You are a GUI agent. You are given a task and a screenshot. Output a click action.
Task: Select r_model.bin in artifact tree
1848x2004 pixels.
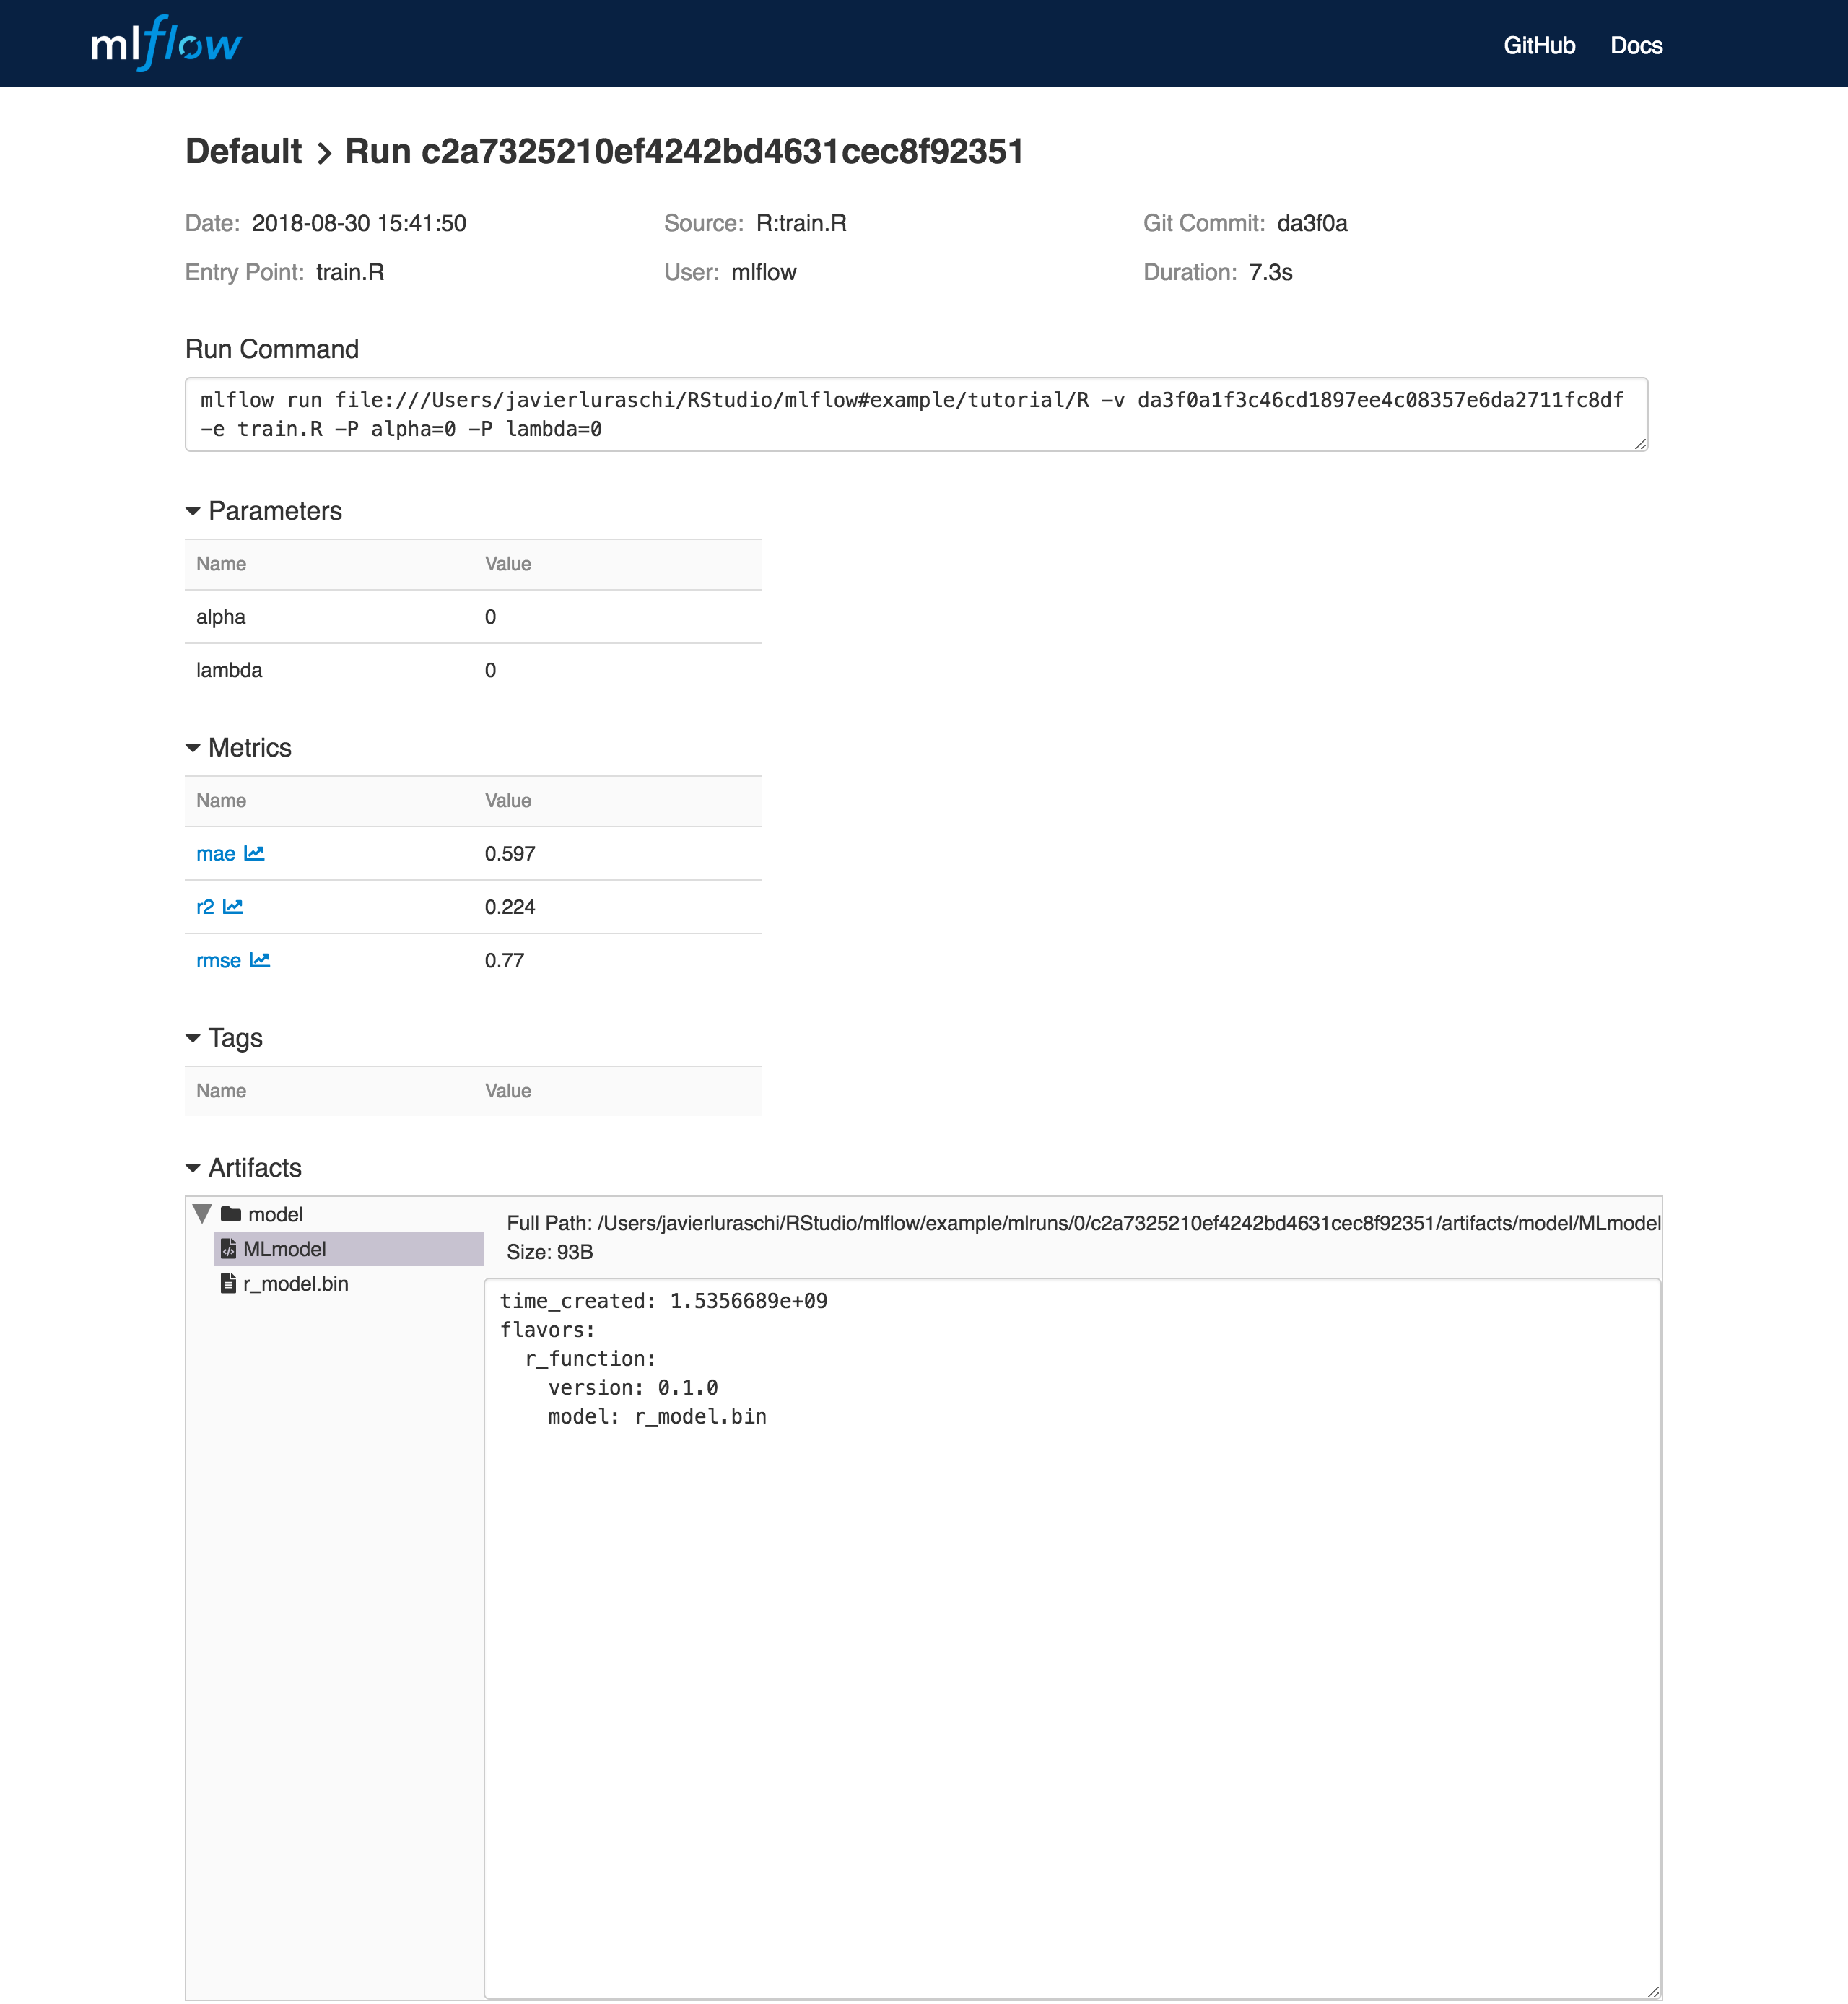(x=296, y=1283)
